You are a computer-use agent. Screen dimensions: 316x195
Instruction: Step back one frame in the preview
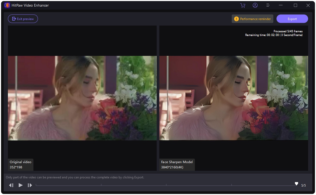pyautogui.click(x=11, y=185)
